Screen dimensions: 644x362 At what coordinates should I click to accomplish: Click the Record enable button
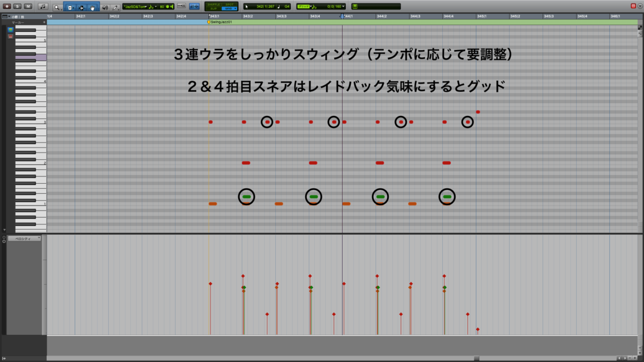tap(8, 6)
